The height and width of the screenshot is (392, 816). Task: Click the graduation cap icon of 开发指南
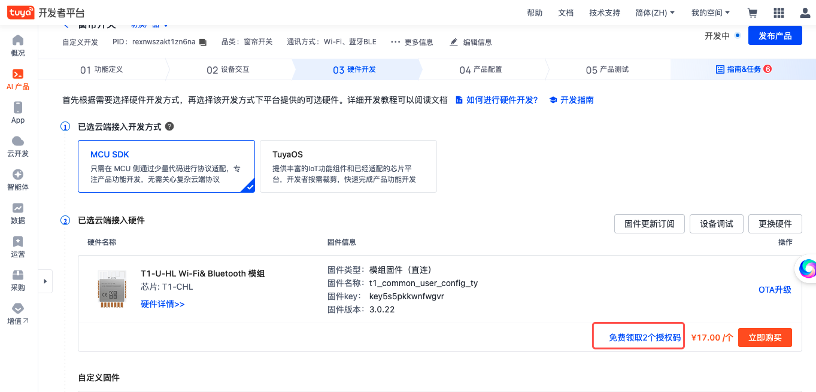(553, 100)
